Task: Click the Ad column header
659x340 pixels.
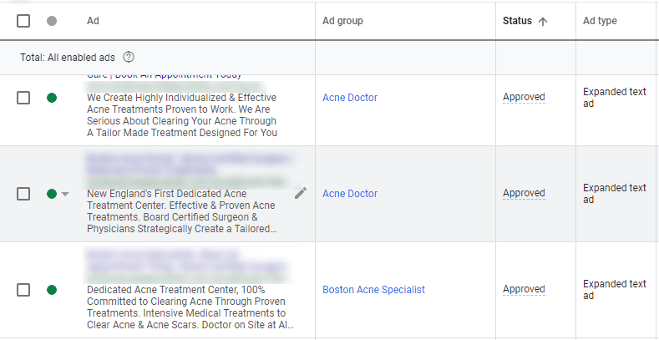Action: click(x=93, y=21)
